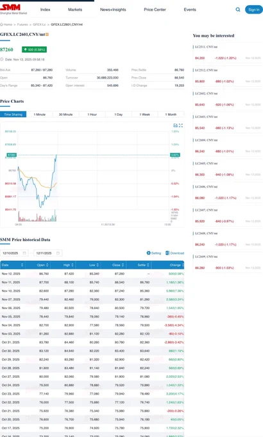Select the Time Sharing chart tab
Image resolution: width=263 pixels, height=437 pixels.
13,114
